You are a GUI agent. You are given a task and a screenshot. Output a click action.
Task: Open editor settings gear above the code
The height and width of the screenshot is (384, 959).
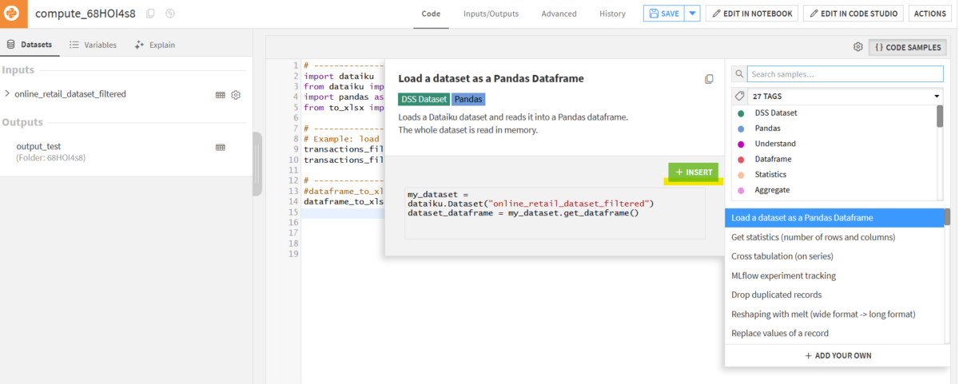pyautogui.click(x=858, y=47)
